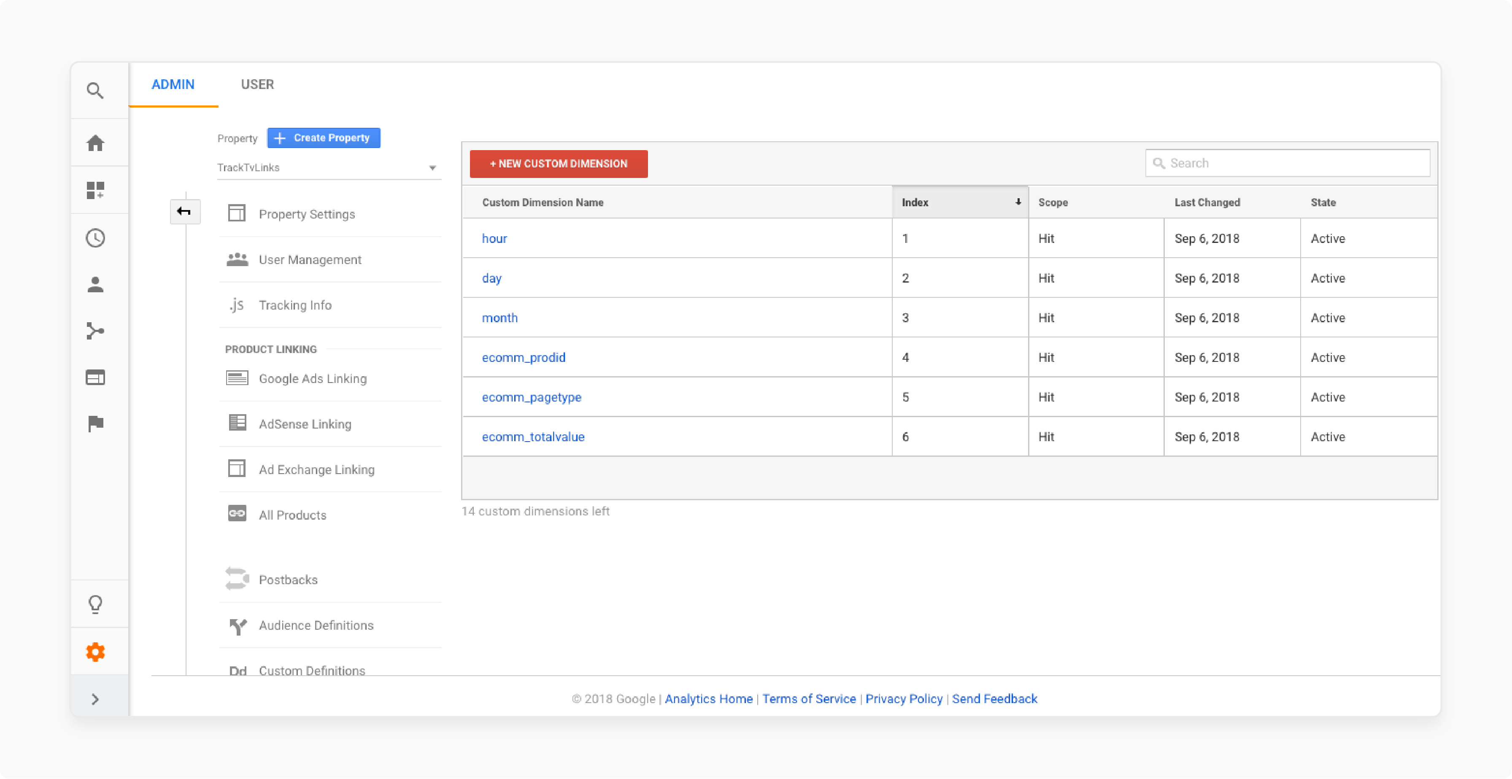The width and height of the screenshot is (1512, 779).
Task: Click Send Feedback footer link
Action: pyautogui.click(x=994, y=698)
